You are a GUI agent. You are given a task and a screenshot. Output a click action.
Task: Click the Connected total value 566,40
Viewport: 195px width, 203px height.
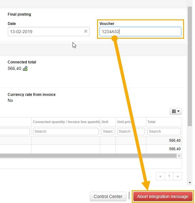[14, 68]
